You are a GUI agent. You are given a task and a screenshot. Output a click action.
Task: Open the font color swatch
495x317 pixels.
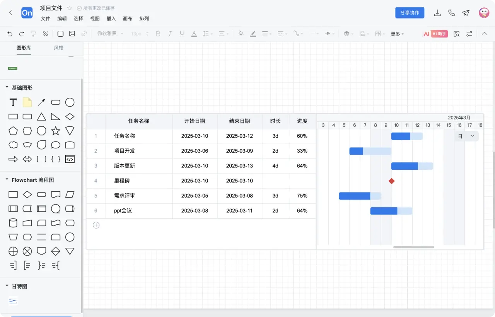tap(194, 34)
